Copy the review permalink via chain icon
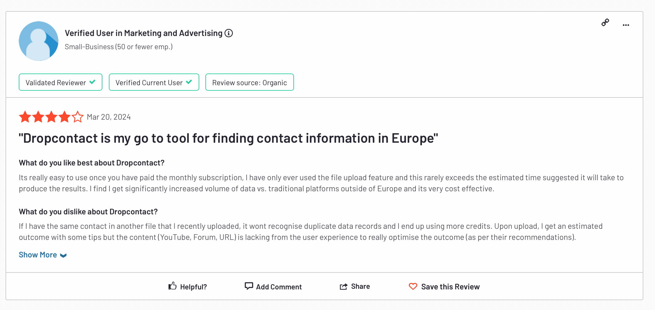The image size is (655, 310). [605, 22]
